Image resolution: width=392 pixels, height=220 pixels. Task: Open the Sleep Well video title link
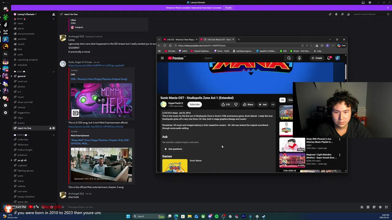point(100,142)
